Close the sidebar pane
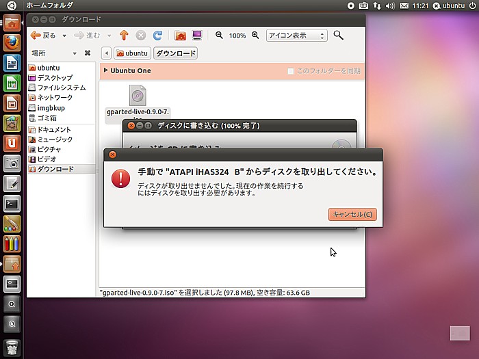The image size is (479, 359). click(x=88, y=53)
